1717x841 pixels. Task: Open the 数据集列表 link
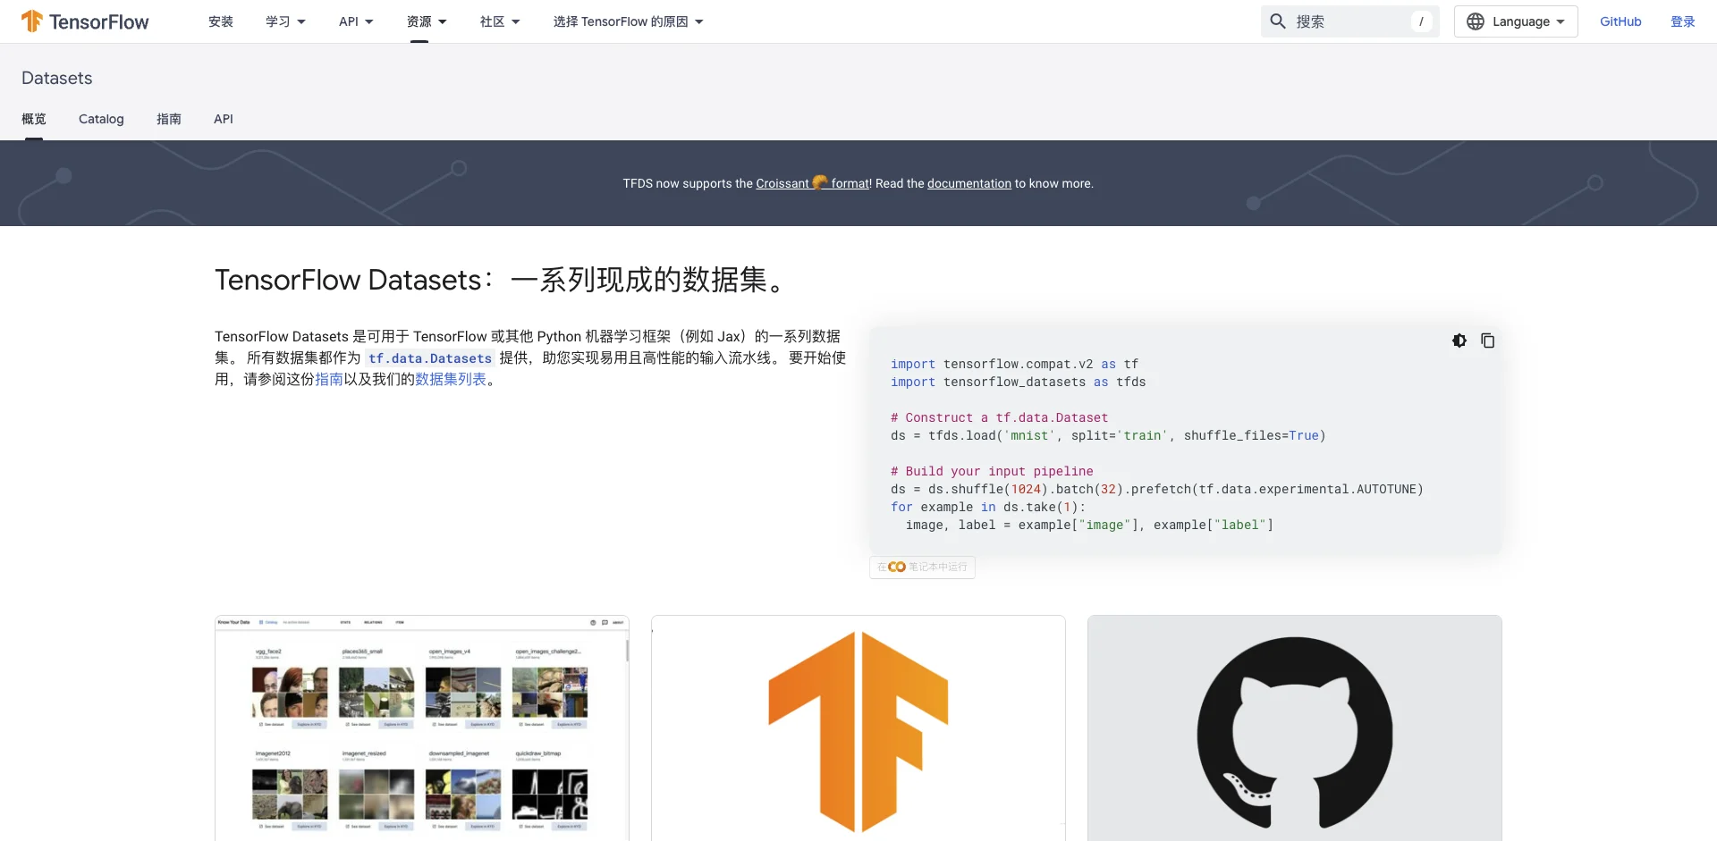click(x=451, y=379)
